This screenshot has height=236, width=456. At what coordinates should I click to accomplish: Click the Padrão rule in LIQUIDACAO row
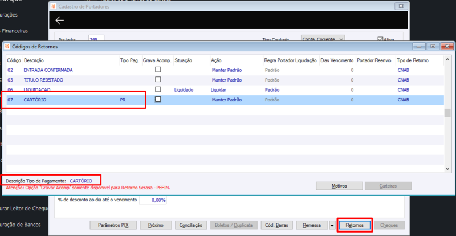272,90
